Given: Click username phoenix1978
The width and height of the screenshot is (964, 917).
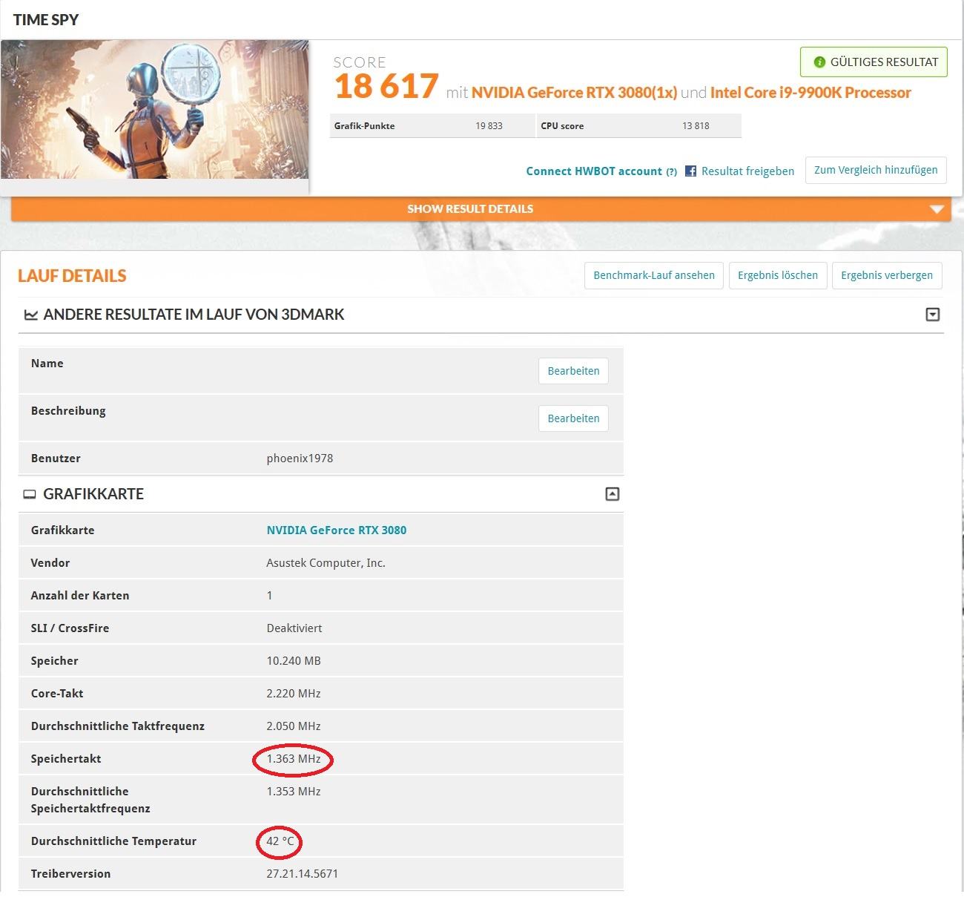Looking at the screenshot, I should [300, 458].
